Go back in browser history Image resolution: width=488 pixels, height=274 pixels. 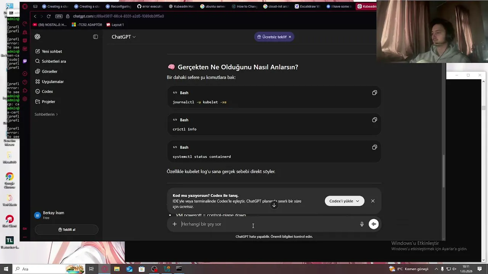tap(35, 16)
